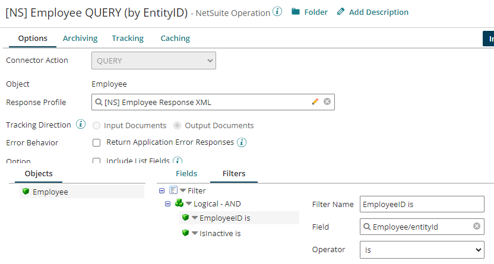Select the IsInactive is filter item

click(220, 233)
